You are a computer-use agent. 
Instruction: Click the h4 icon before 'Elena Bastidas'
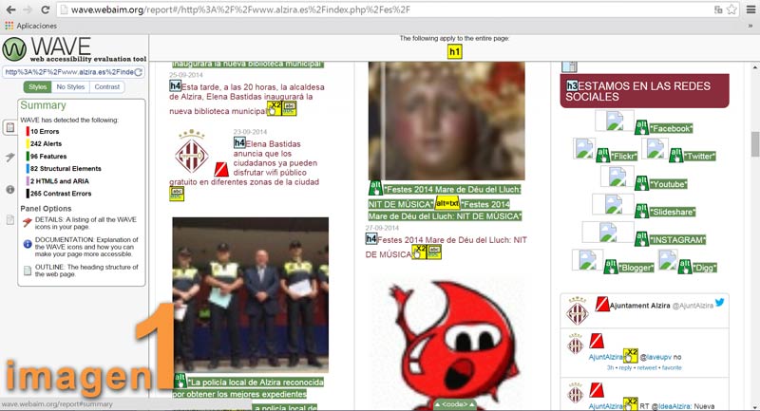click(239, 142)
